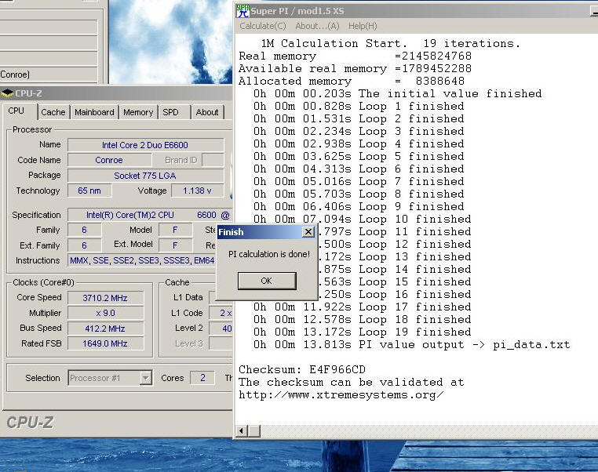
Task: Open the Memory tab in CPU-Z
Action: click(x=138, y=112)
